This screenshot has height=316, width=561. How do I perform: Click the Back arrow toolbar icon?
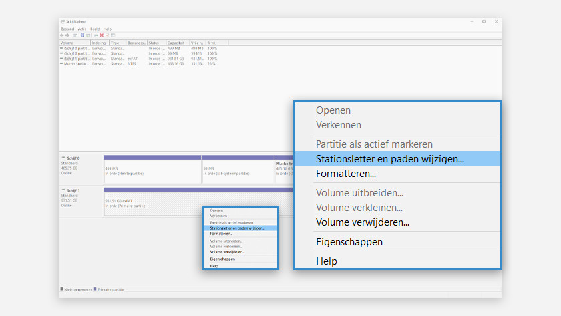click(x=61, y=35)
